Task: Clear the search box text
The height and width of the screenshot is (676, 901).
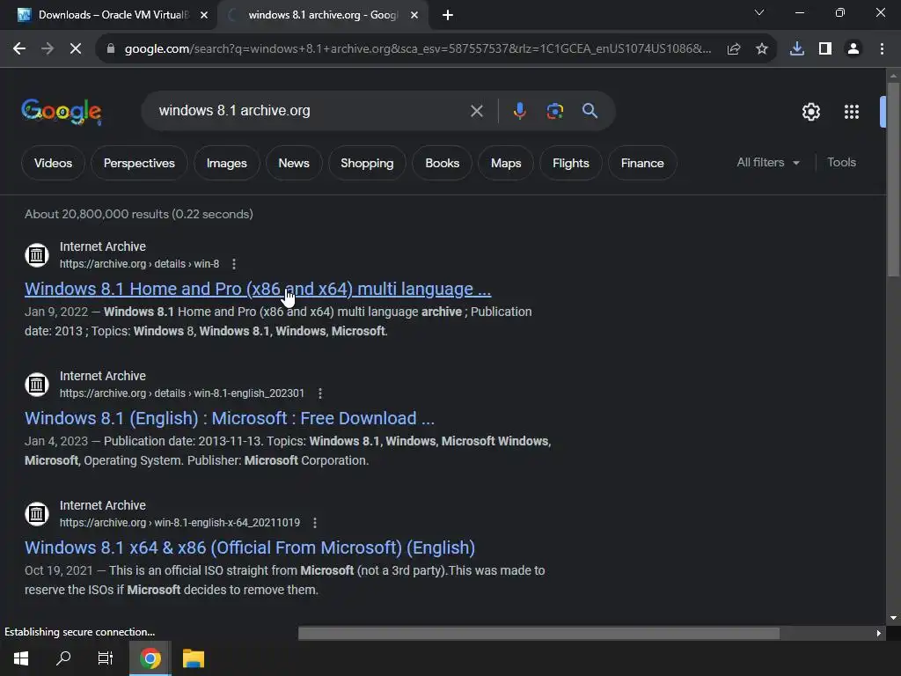Action: coord(476,111)
